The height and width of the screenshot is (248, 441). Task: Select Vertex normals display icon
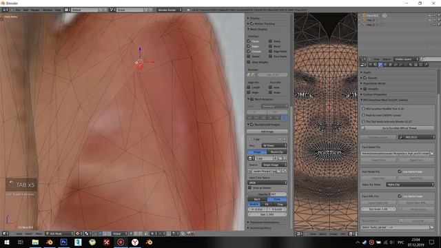point(249,74)
